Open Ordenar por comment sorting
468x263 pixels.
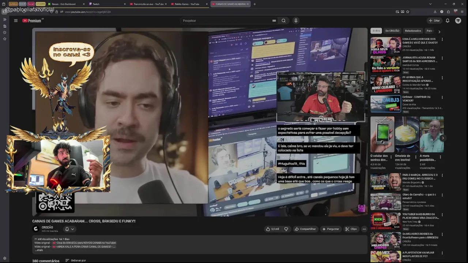click(x=76, y=260)
